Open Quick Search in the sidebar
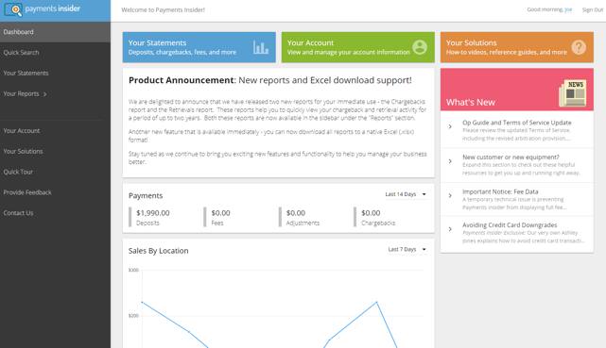Viewport: 606px width, 348px height. (x=55, y=53)
